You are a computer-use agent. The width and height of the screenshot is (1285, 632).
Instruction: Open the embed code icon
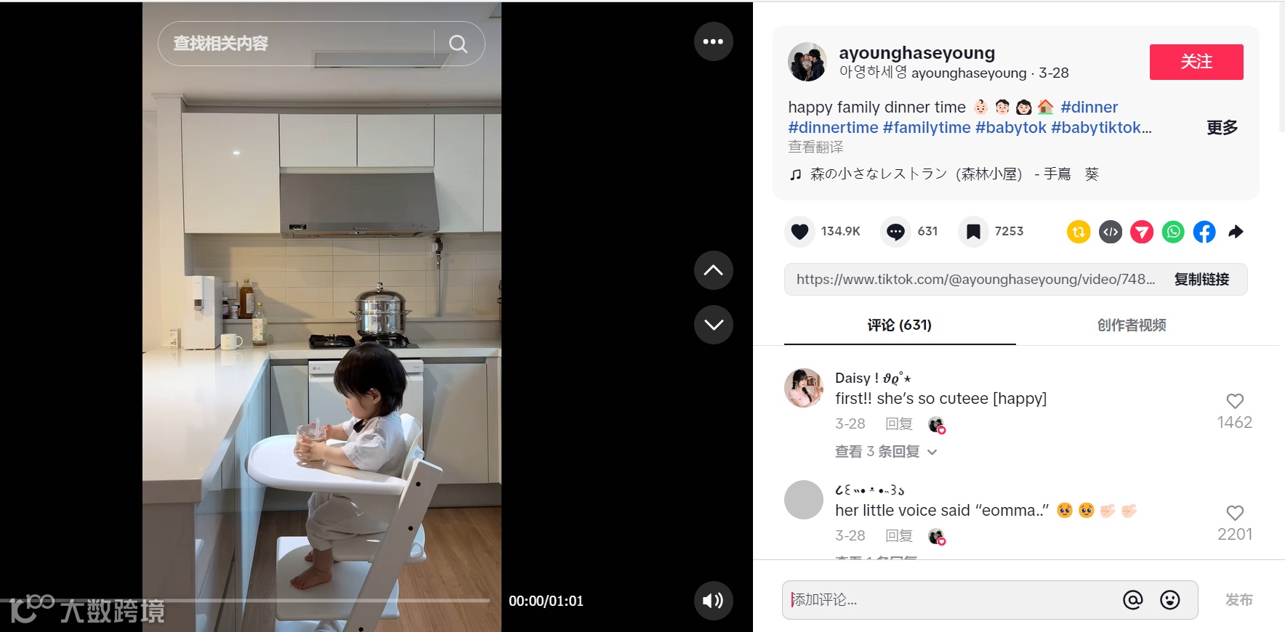click(1111, 232)
